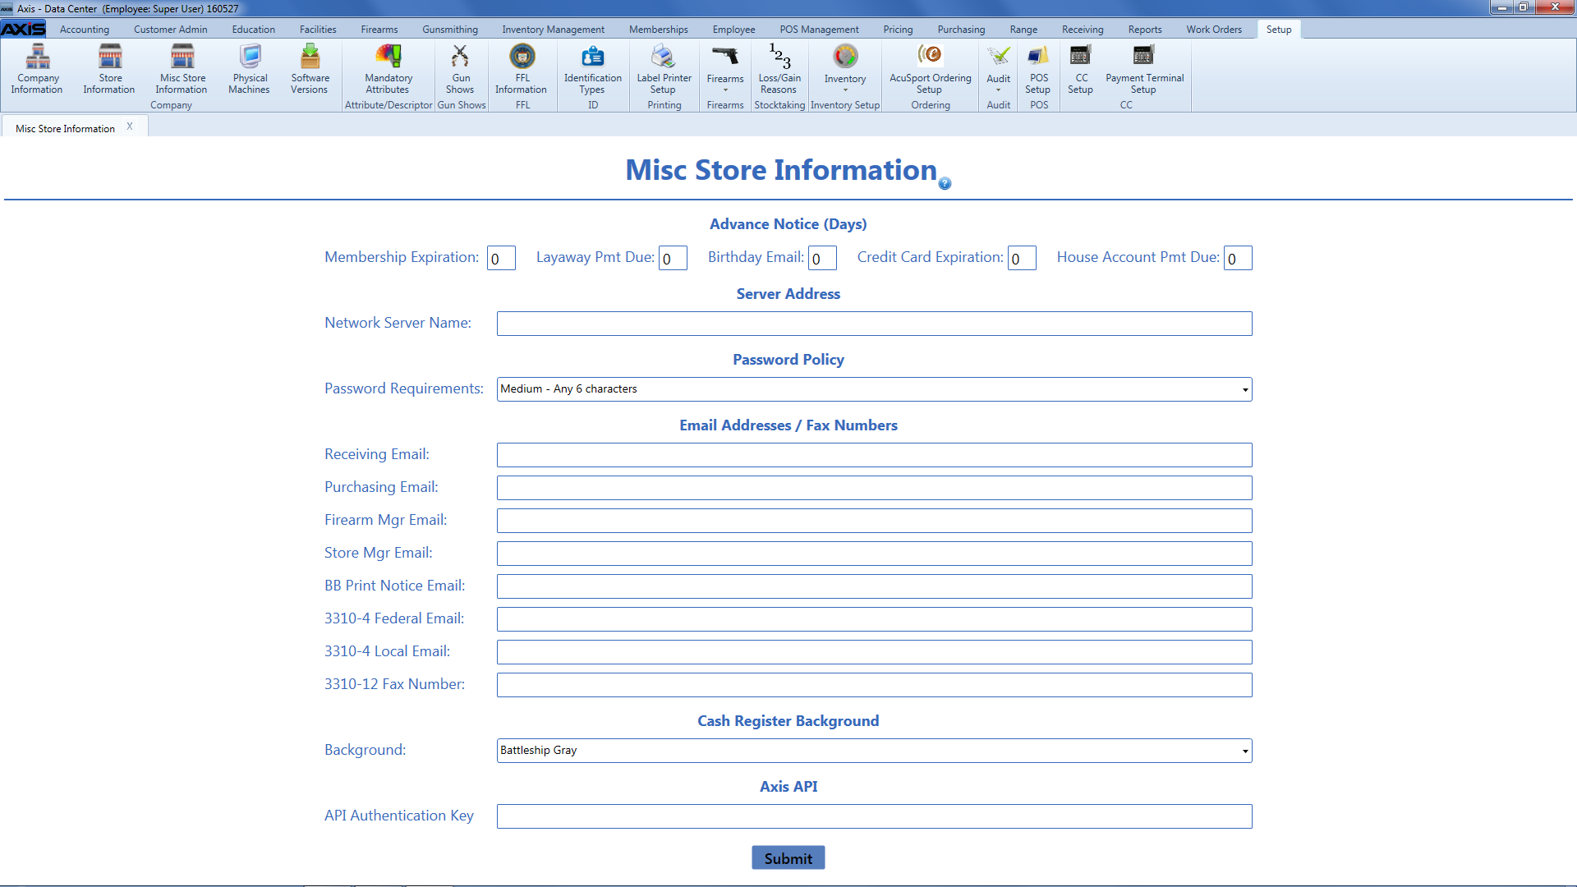The image size is (1577, 887).
Task: Open Gun Shows setup icon
Action: click(461, 69)
